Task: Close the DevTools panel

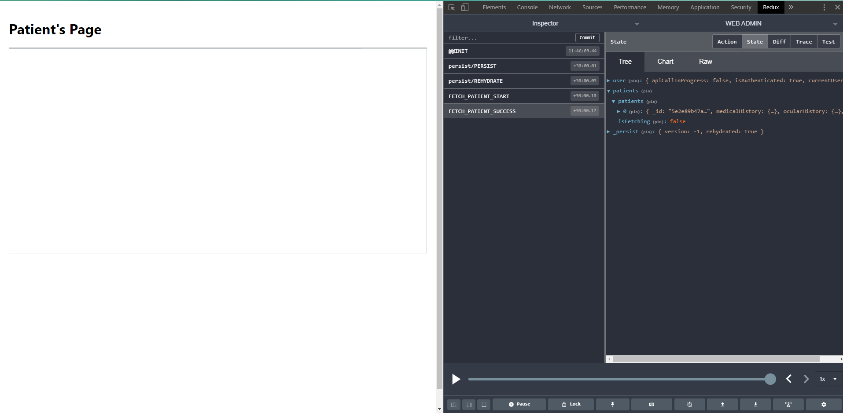Action: [837, 7]
